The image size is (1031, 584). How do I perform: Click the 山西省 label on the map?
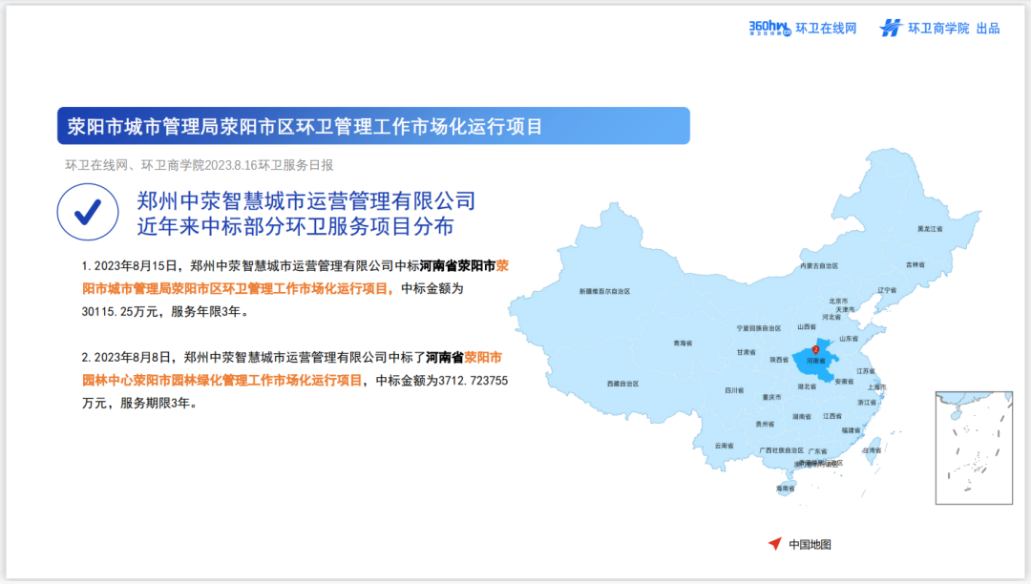[807, 326]
